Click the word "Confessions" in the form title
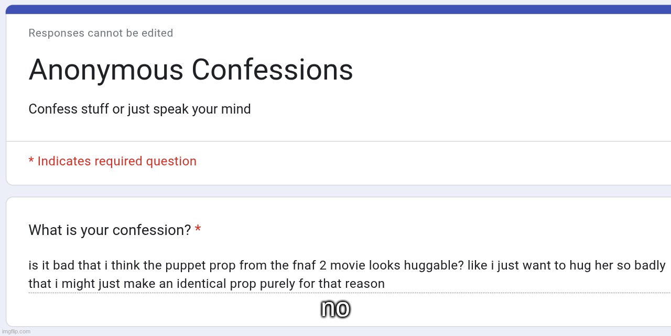Screen dimensions: 671x336 click(272, 70)
